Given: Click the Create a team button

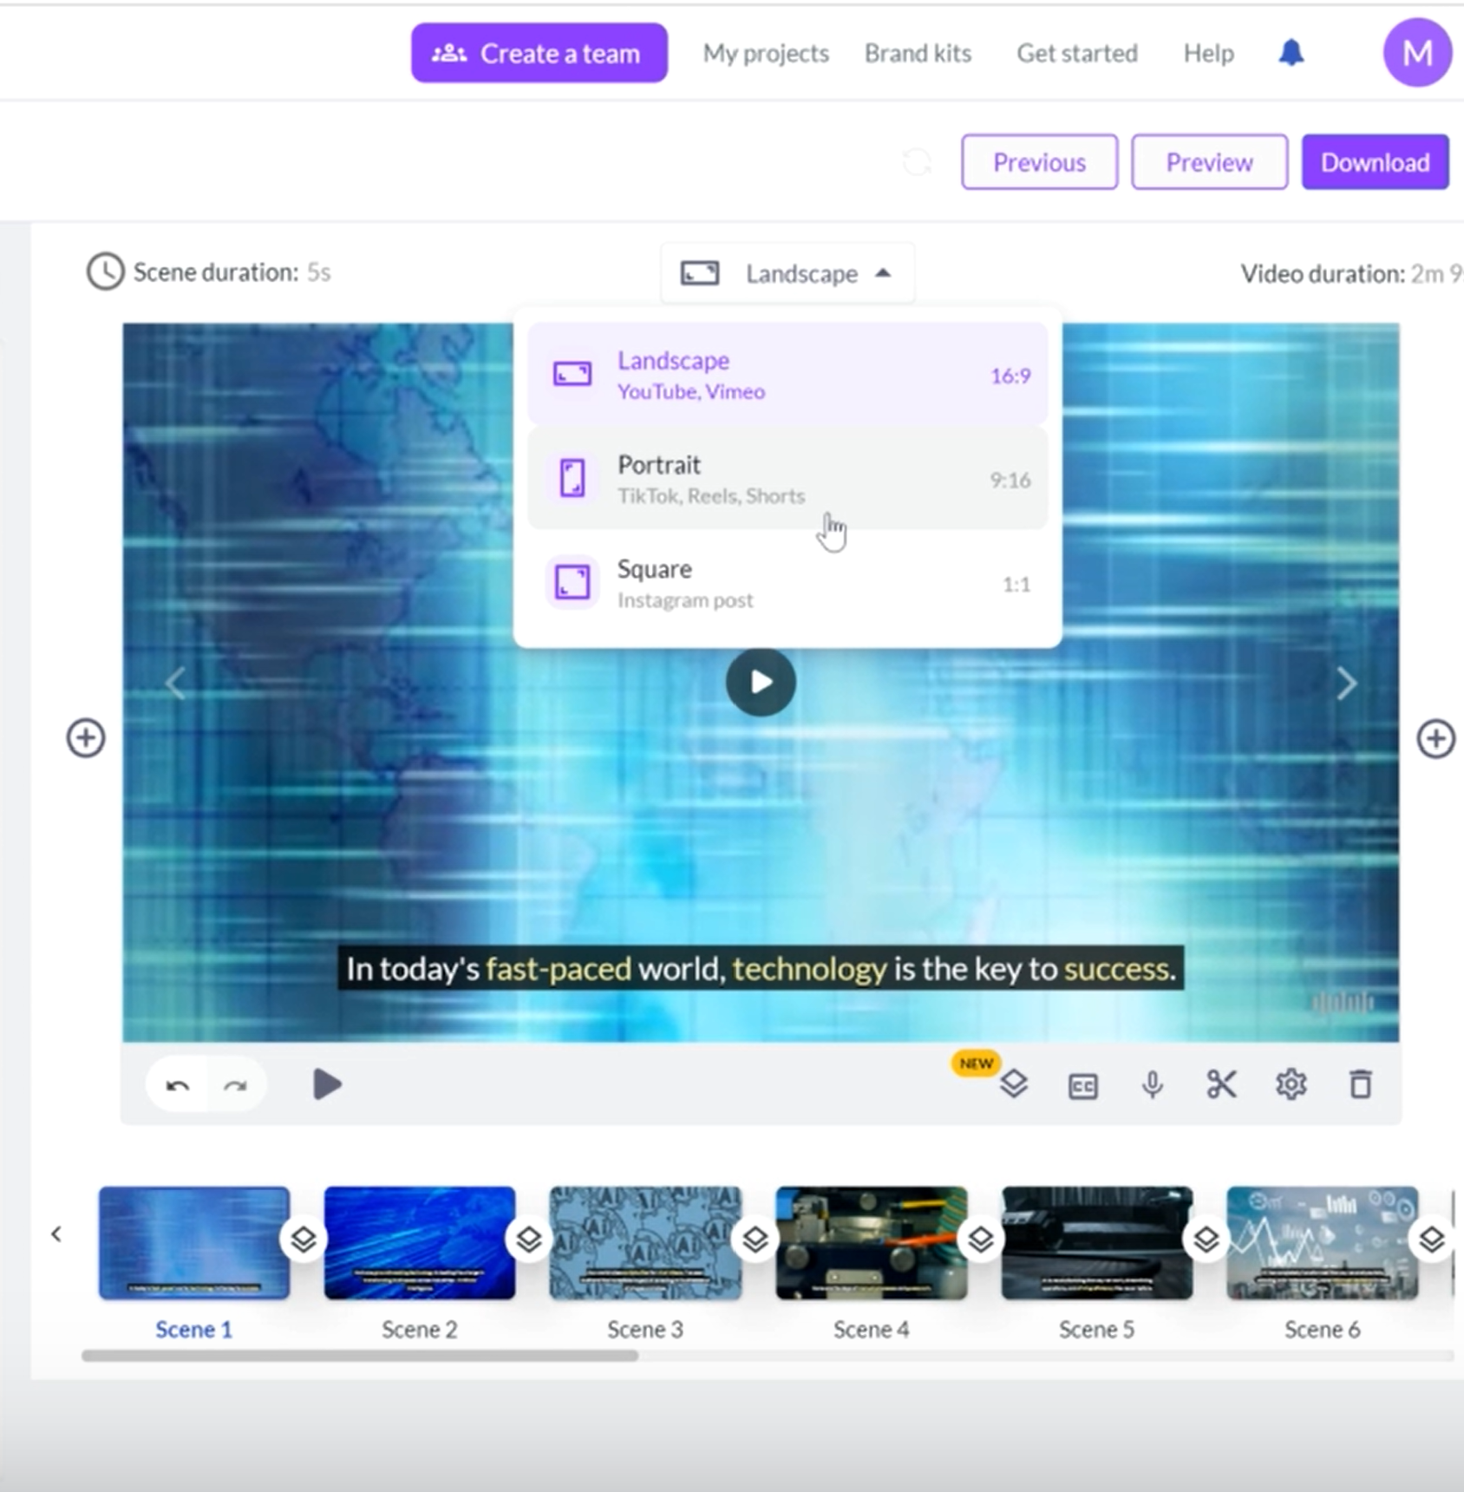Looking at the screenshot, I should click(539, 53).
